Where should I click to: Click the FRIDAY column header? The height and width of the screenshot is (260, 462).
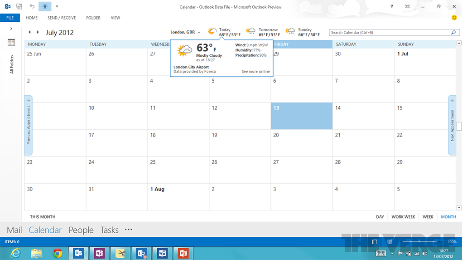(301, 44)
